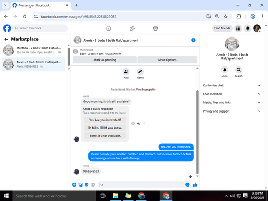Send 'In talks. I'll let you know.' response

[x=105, y=128]
